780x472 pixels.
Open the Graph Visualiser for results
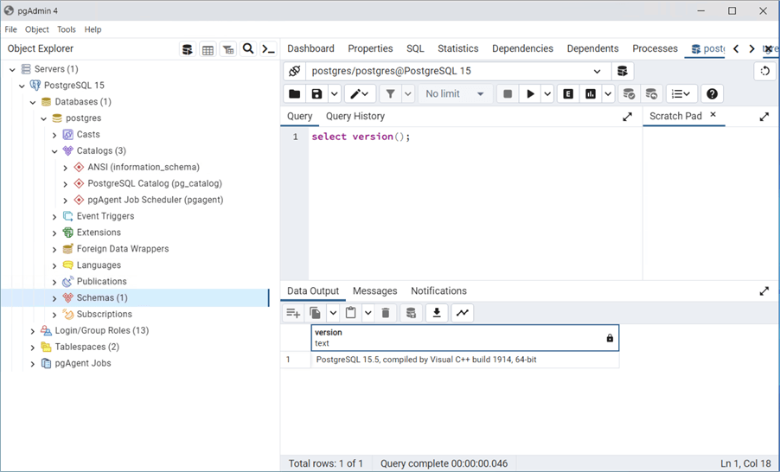463,313
